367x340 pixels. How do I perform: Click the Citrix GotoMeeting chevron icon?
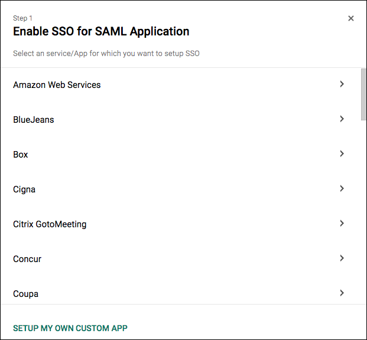coord(342,224)
